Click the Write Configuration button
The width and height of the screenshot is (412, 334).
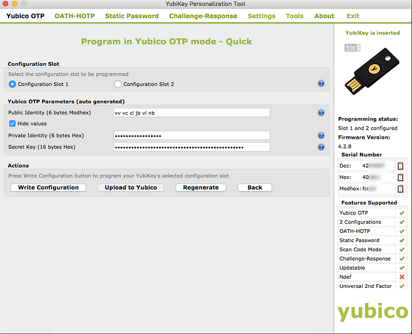(48, 188)
